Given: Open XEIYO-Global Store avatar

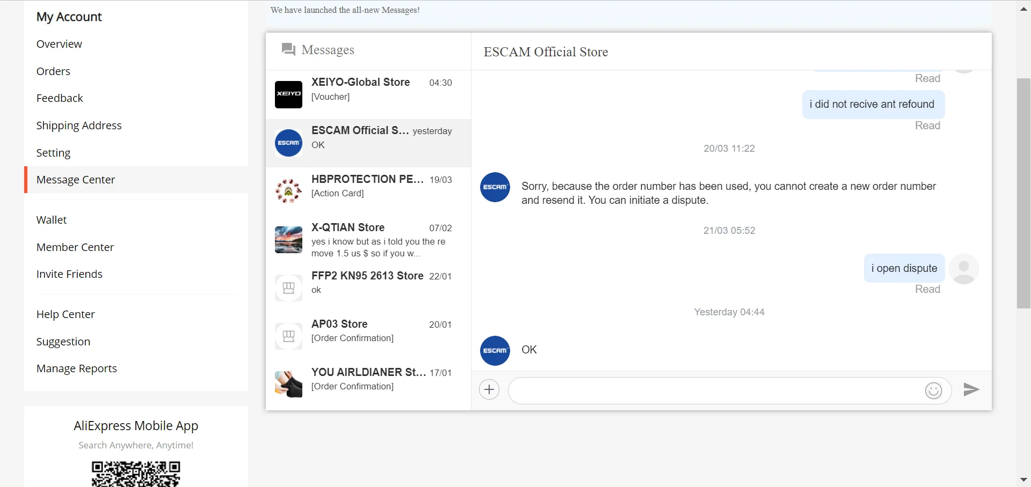Looking at the screenshot, I should (288, 94).
